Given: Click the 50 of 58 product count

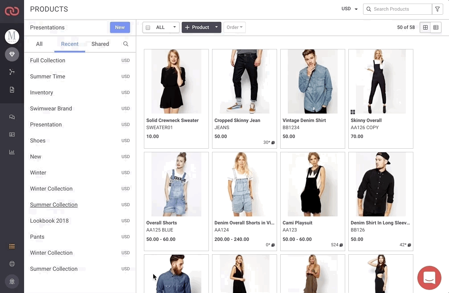Looking at the screenshot, I should tap(406, 28).
